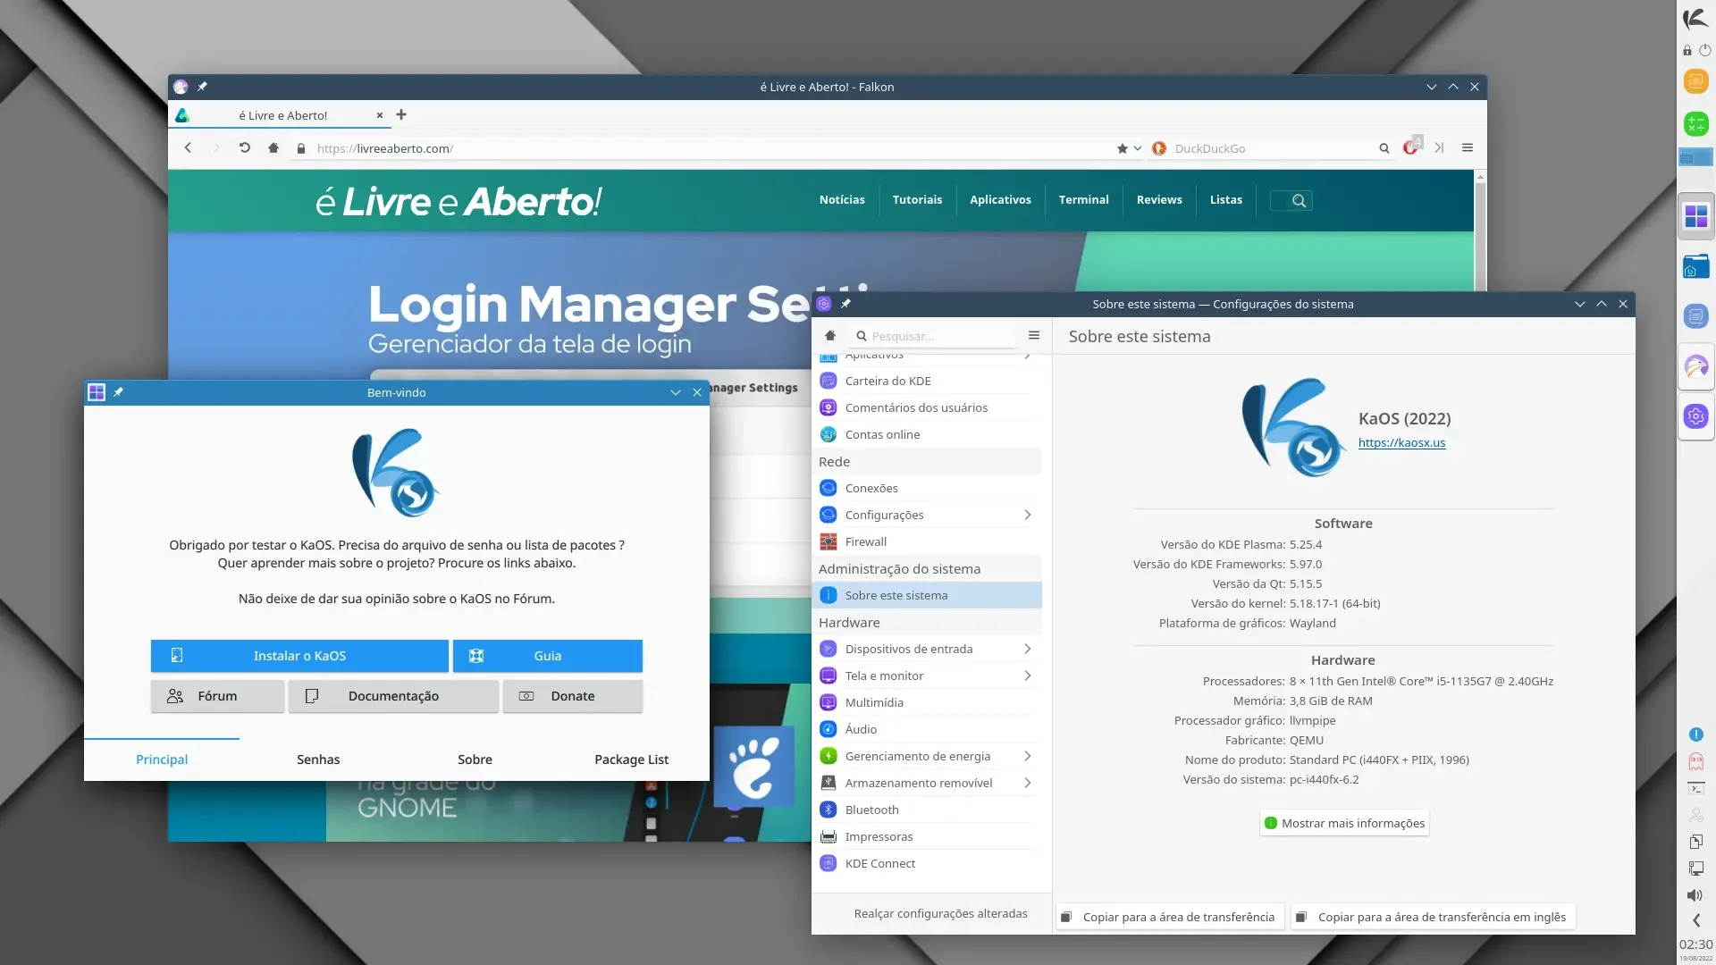Expand Tela e monitor submenu
Image resolution: width=1716 pixels, height=965 pixels.
[1028, 675]
